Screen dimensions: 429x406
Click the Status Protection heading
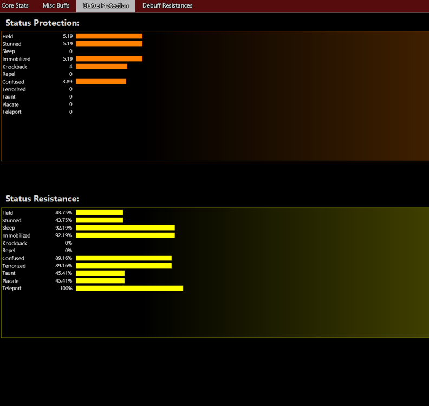click(42, 23)
